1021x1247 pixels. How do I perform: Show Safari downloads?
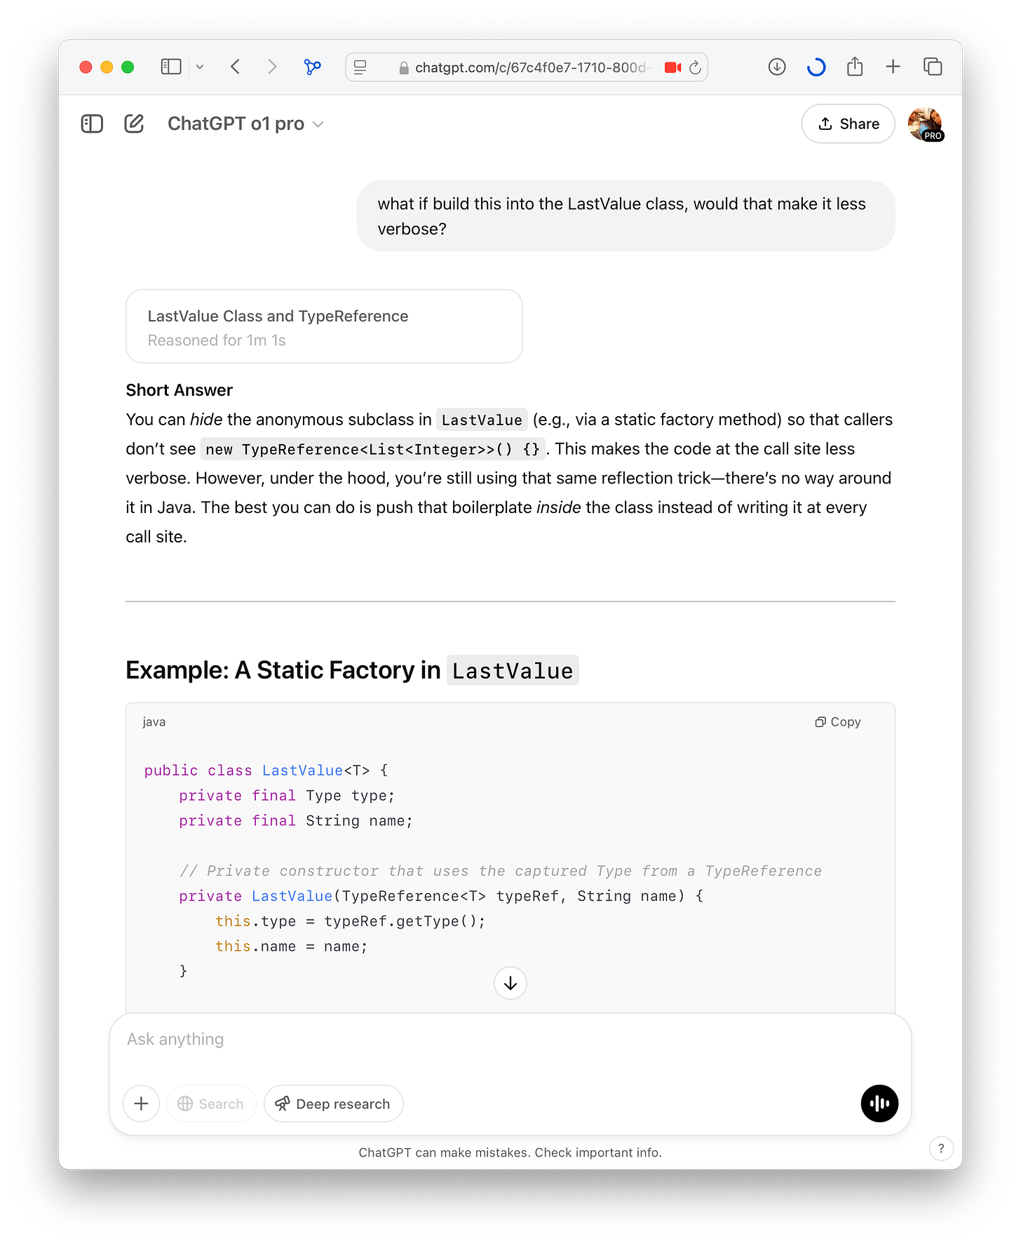777,67
